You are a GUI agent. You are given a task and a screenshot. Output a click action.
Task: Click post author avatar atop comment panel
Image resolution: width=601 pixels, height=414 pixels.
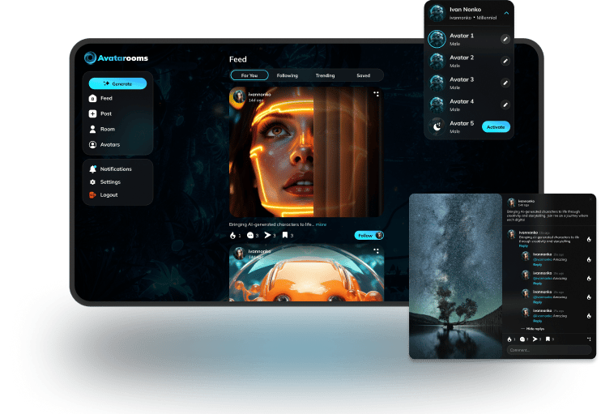[511, 203]
